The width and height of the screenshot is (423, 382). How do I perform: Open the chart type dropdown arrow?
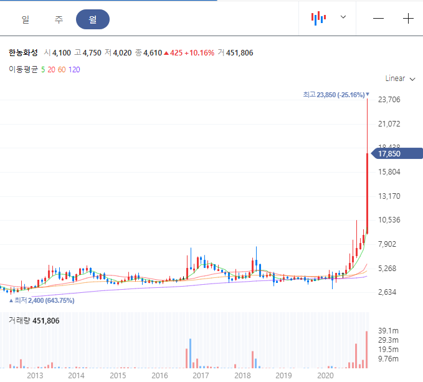click(x=343, y=17)
